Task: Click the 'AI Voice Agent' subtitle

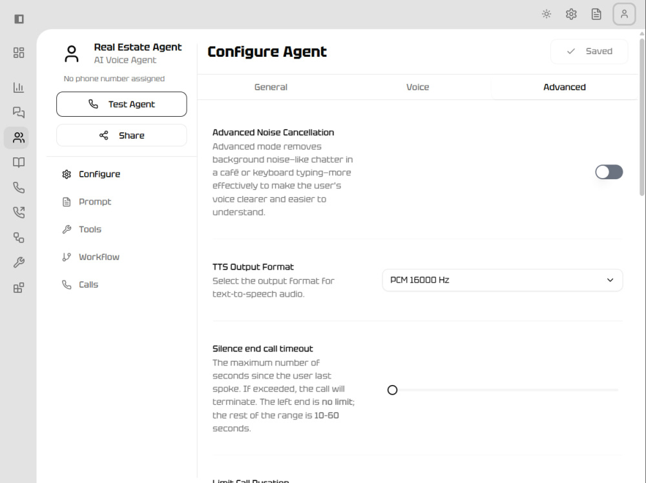Action: pyautogui.click(x=125, y=60)
